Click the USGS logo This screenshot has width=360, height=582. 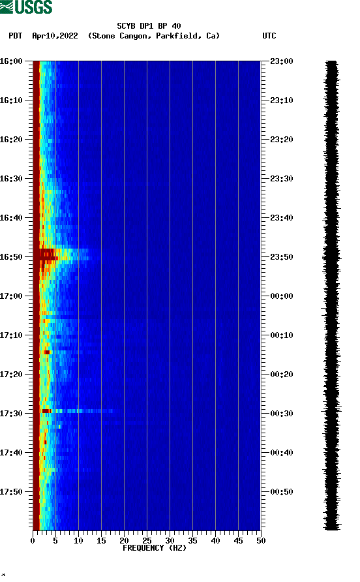click(x=26, y=7)
